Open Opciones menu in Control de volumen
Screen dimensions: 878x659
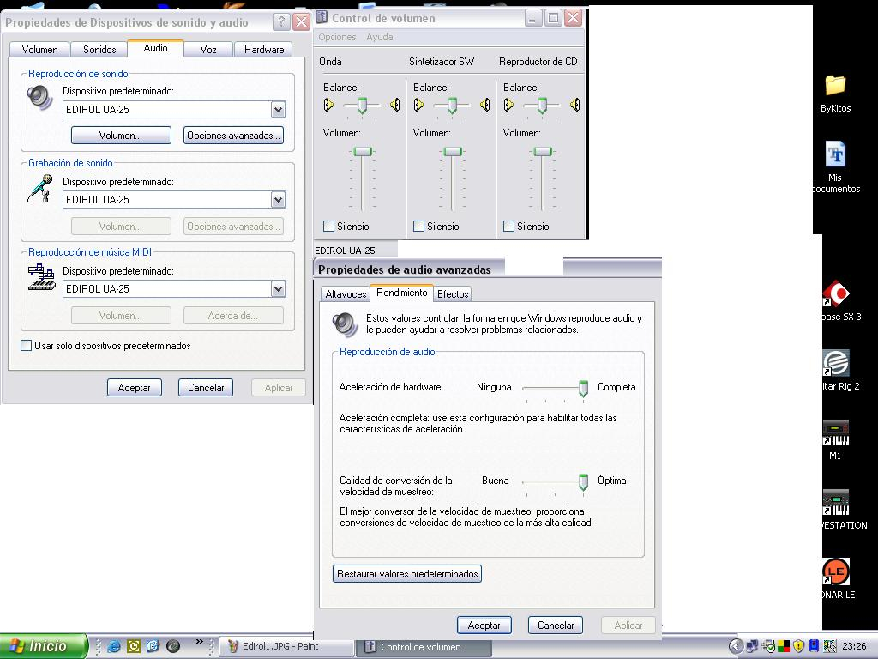click(x=337, y=37)
